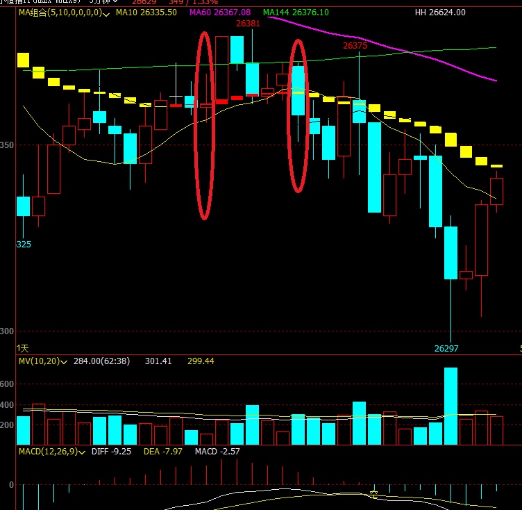Screen dimensions: 522x510
Task: Click the MA10 26335.50 label
Action: [x=146, y=13]
